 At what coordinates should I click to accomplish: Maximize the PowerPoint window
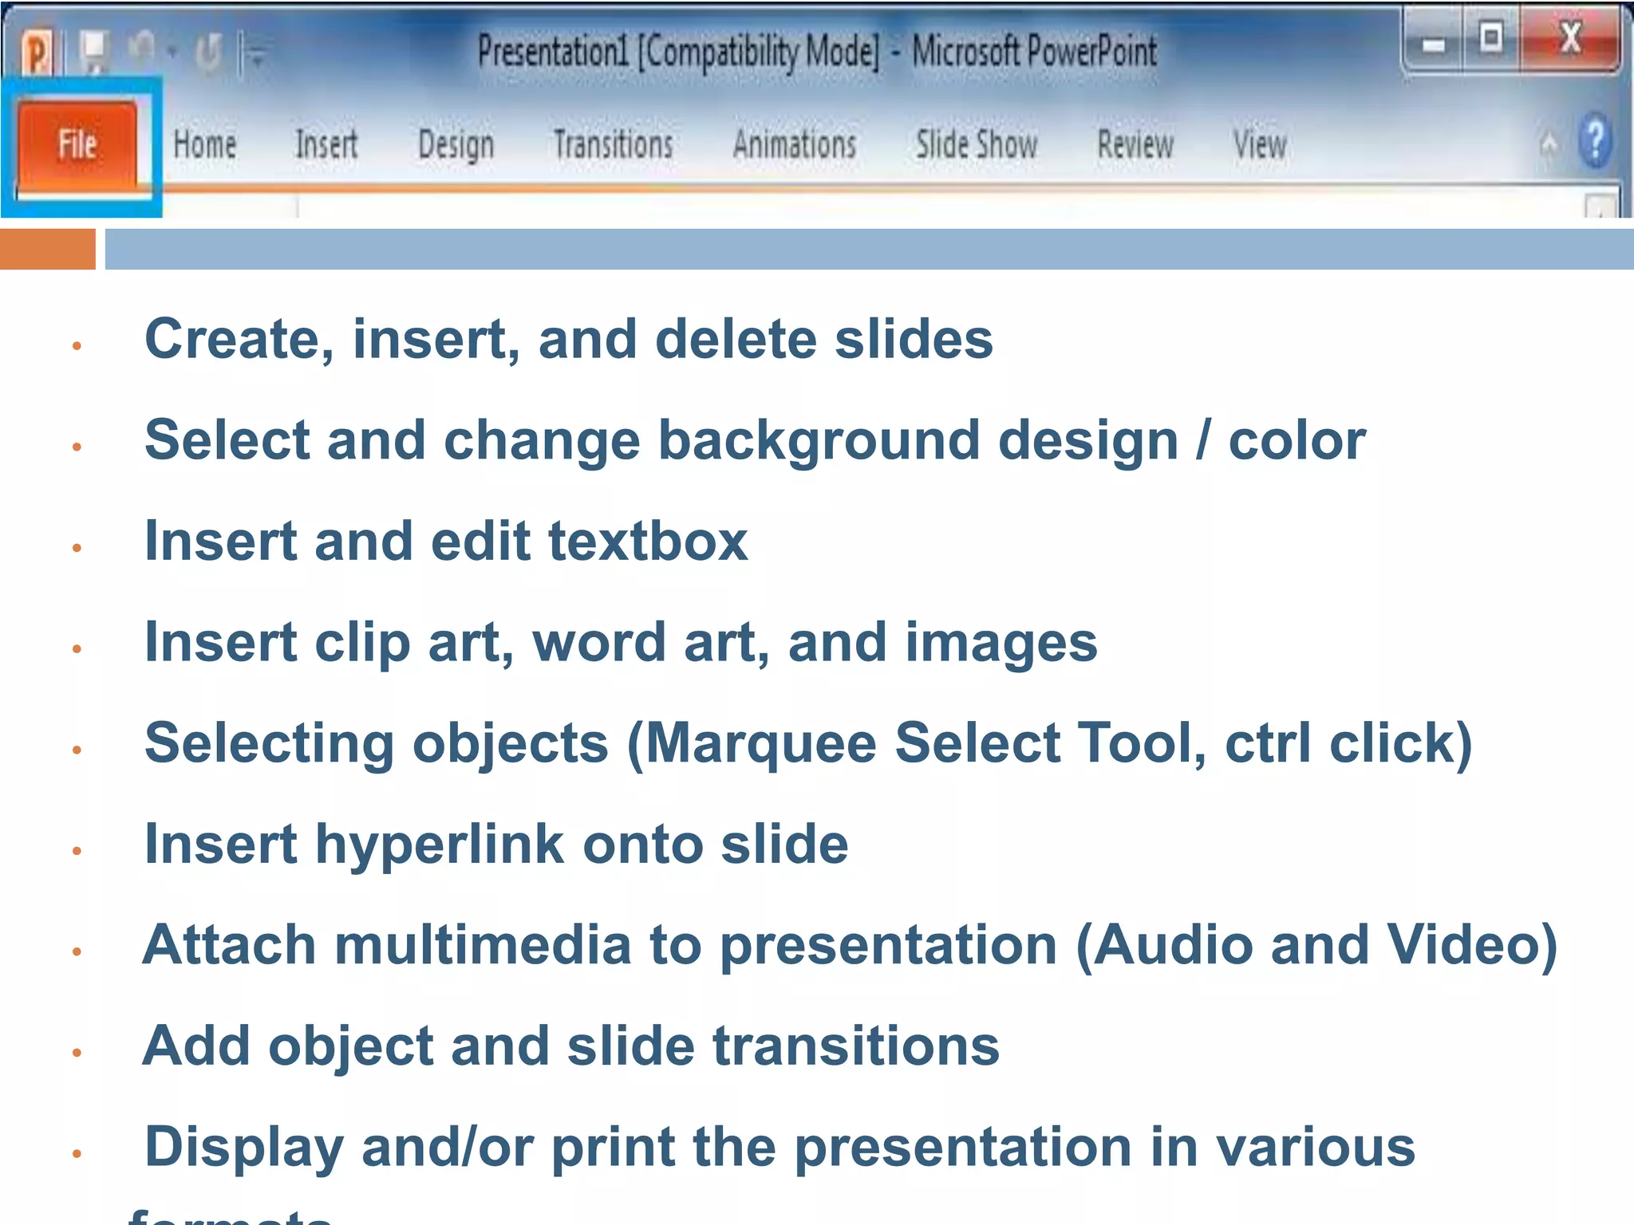[1490, 40]
